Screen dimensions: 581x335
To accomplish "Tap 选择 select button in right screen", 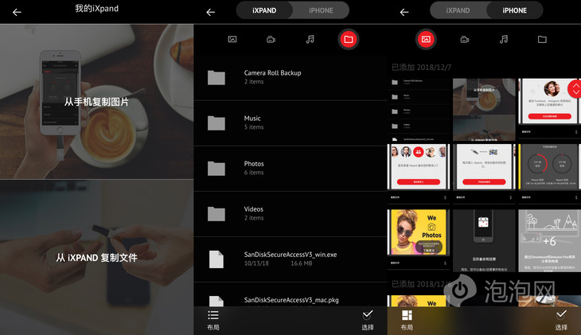I will tap(561, 320).
